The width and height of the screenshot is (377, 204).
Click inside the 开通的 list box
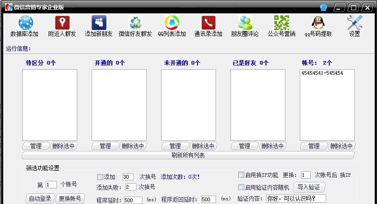(119, 105)
